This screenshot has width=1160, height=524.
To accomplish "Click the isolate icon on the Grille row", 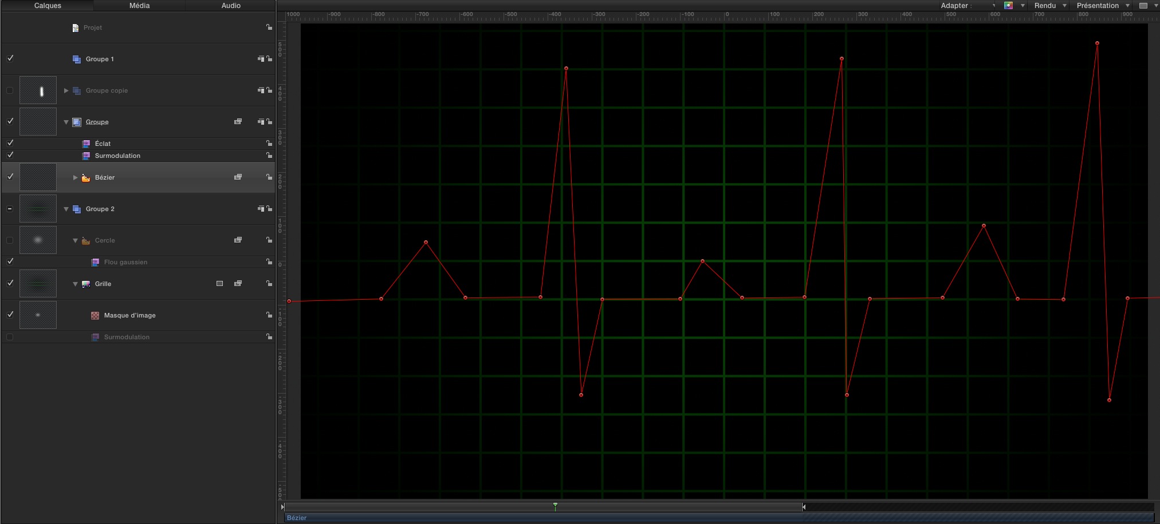I will pos(219,283).
